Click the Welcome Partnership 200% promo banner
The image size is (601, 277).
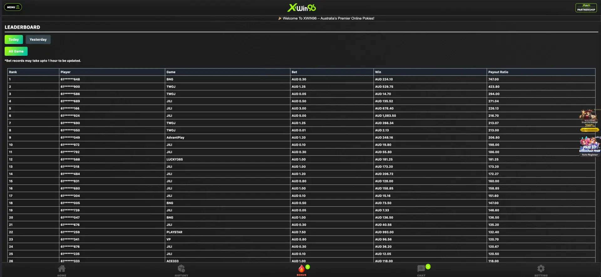click(589, 121)
